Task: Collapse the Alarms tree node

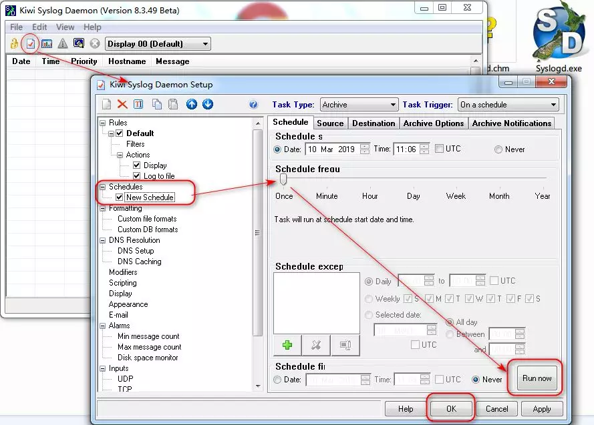Action: [x=103, y=326]
